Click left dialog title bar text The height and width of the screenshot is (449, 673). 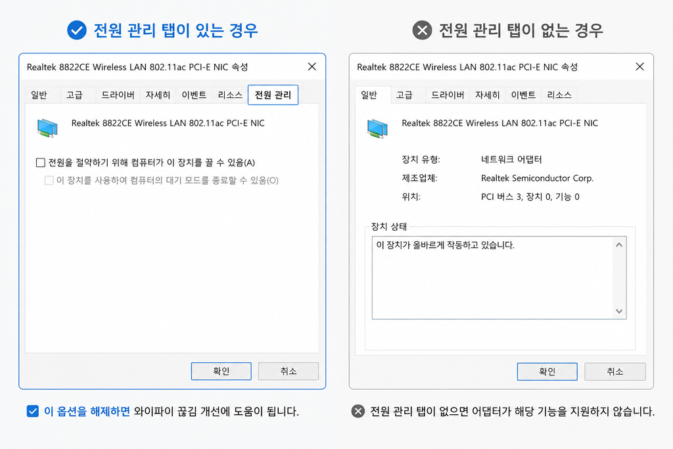tap(137, 67)
